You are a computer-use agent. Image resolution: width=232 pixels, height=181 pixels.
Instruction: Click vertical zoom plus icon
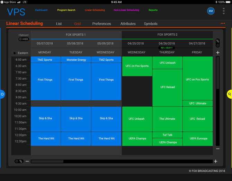[218, 53]
